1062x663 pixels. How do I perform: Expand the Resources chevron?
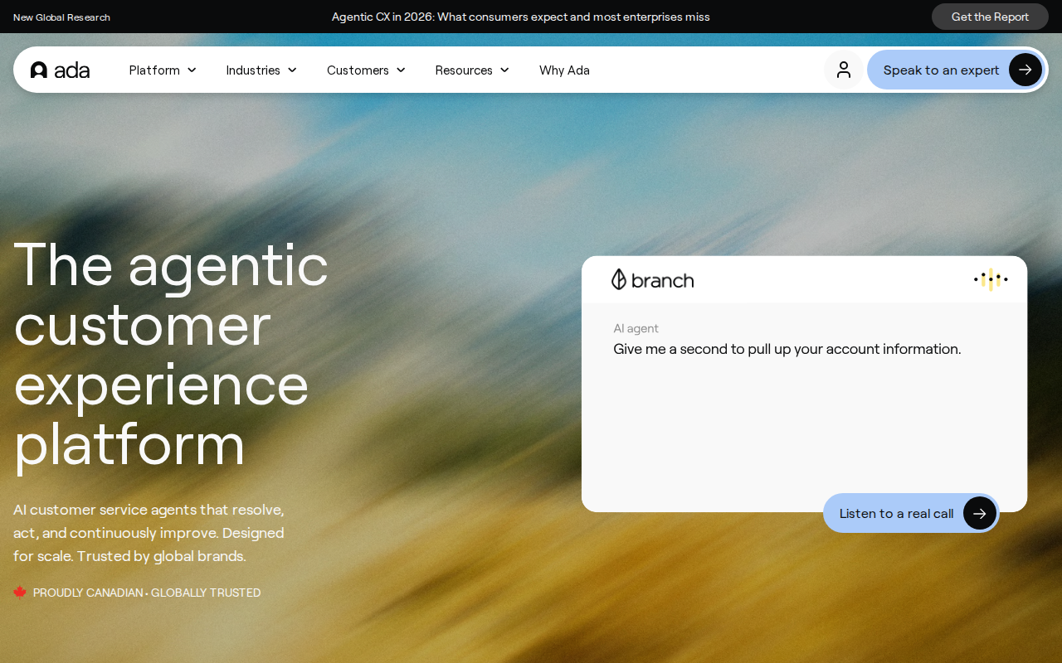point(504,70)
